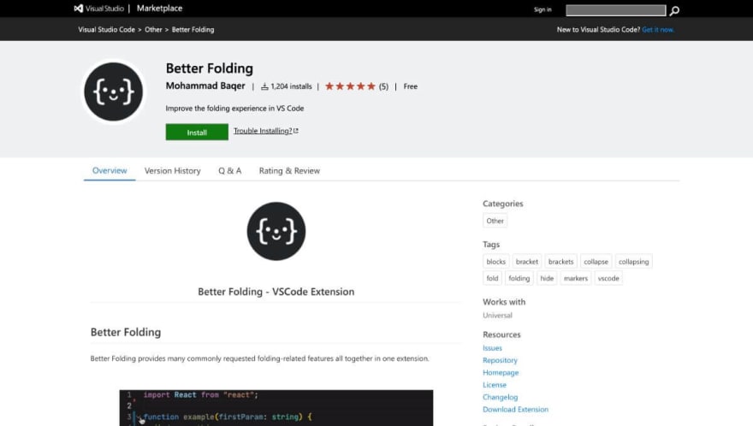Click the Visual Studio logo icon
This screenshot has height=426, width=753.
[x=79, y=9]
